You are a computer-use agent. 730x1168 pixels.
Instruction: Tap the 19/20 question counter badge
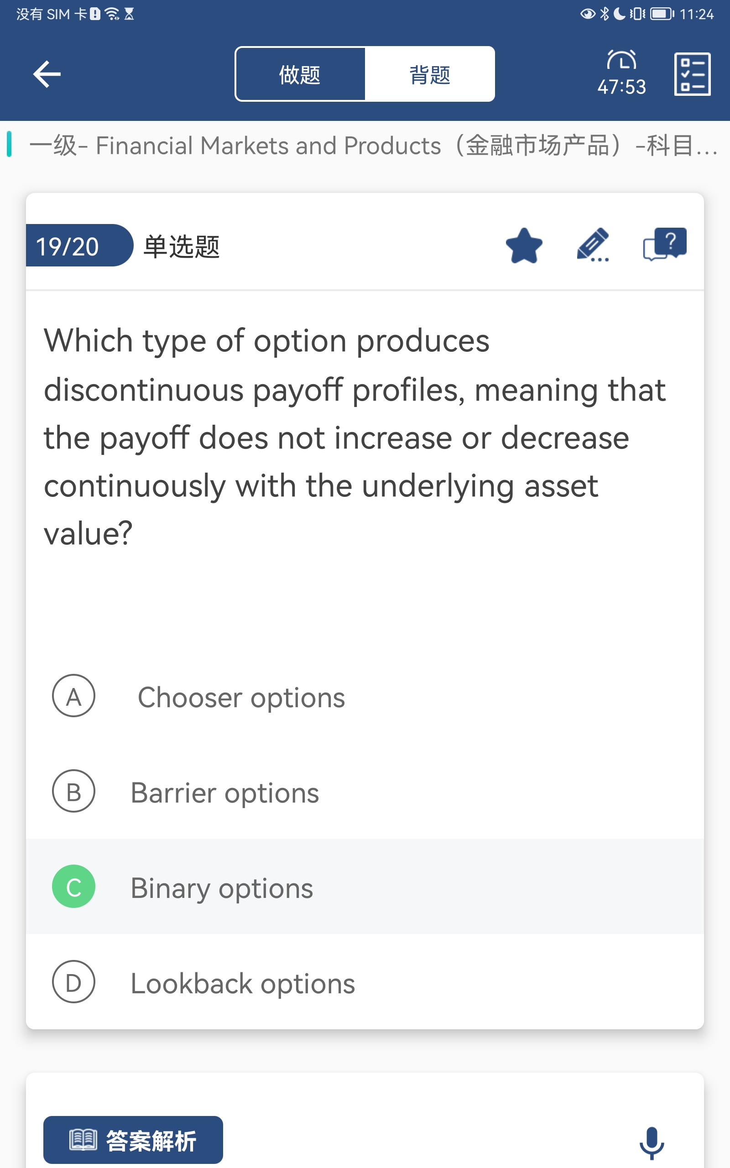point(68,245)
